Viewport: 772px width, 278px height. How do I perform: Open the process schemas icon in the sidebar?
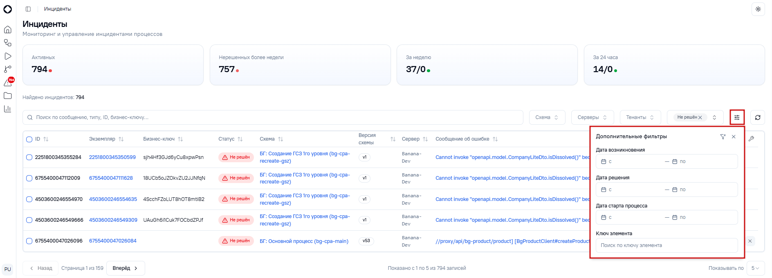click(x=7, y=43)
